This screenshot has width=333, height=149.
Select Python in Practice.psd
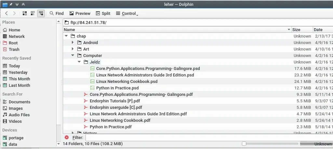pyautogui.click(x=117, y=88)
